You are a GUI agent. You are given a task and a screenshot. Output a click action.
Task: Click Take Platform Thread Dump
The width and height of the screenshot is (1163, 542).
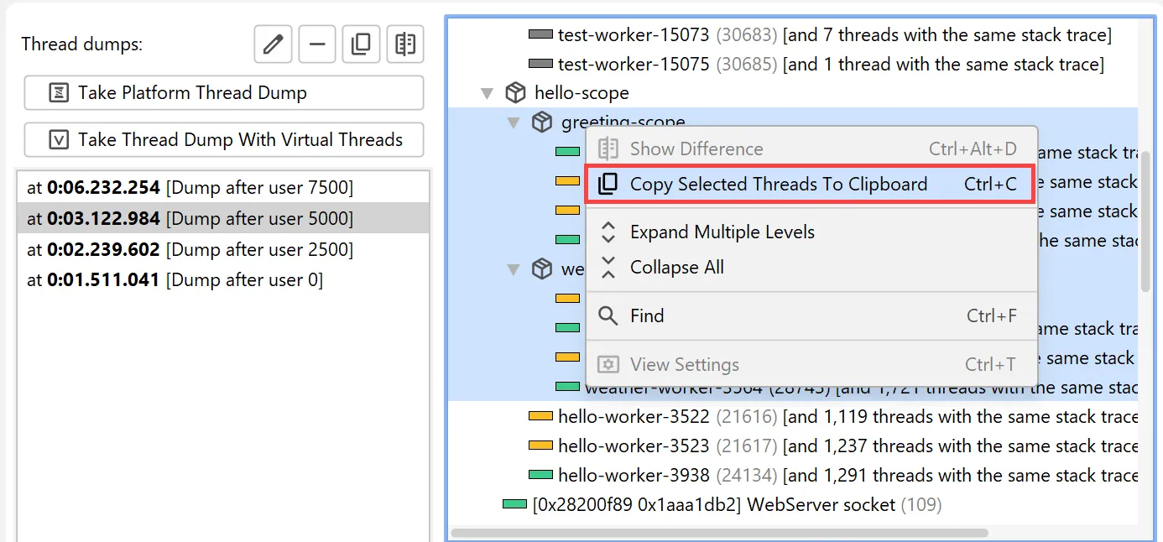click(x=223, y=92)
